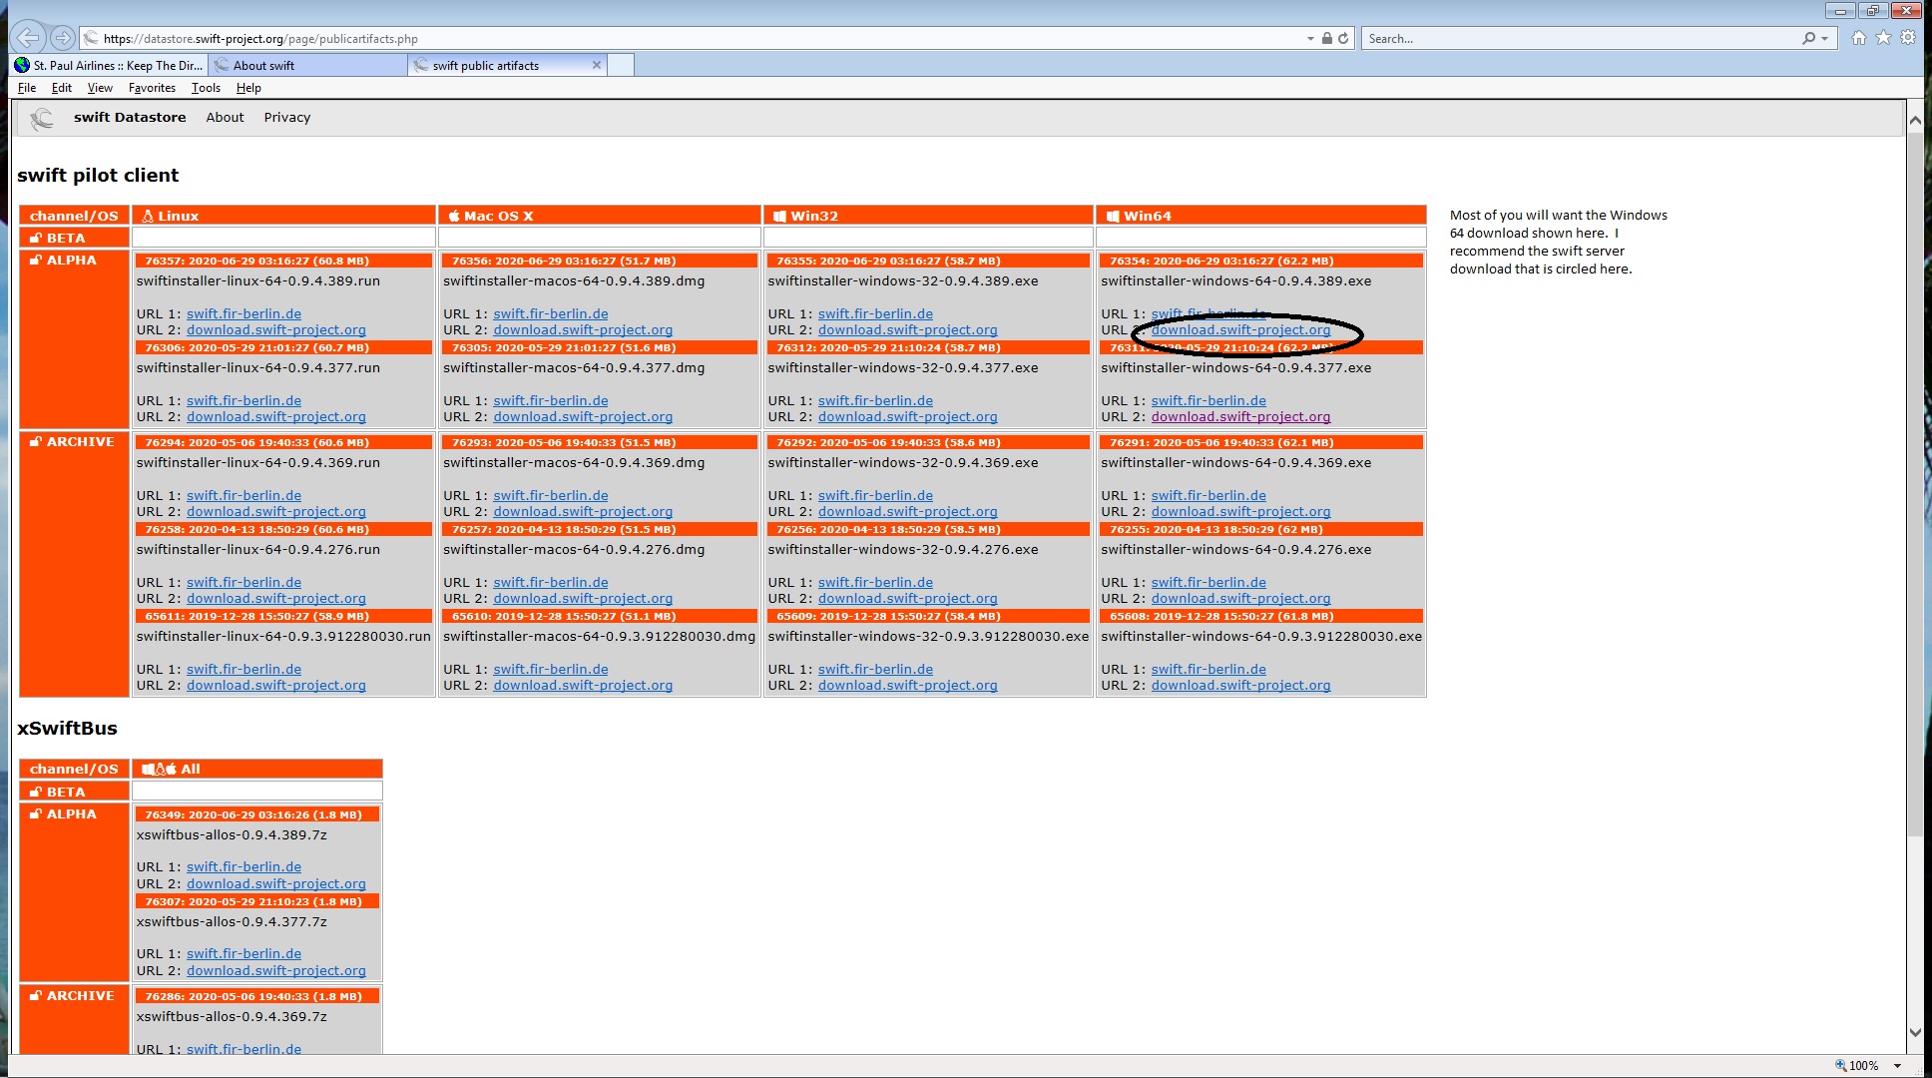This screenshot has height=1078, width=1932.
Task: Click circled download.swift-project.org link for windows-64-0.9.4.389.exe
Action: (1240, 329)
